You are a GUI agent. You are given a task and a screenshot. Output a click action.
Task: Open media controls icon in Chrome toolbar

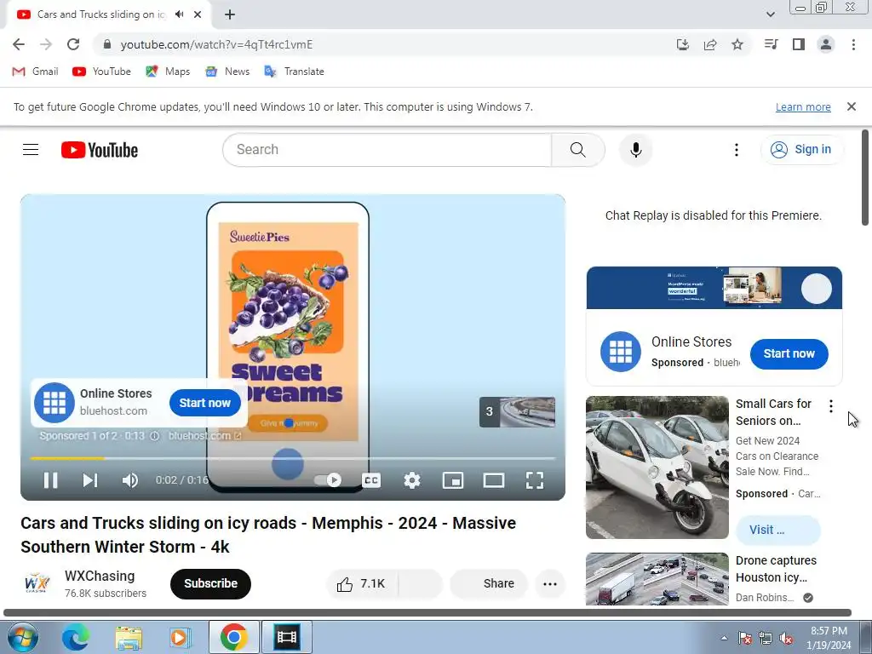click(772, 44)
